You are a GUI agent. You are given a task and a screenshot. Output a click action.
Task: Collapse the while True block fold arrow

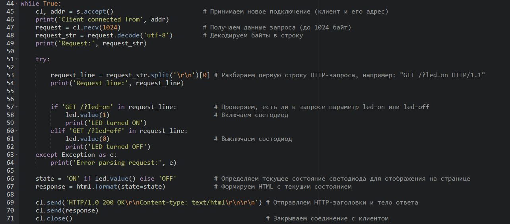click(17, 4)
